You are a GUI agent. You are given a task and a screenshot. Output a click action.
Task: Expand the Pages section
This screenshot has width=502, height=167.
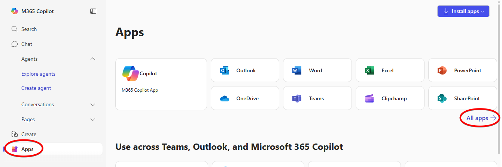pyautogui.click(x=93, y=119)
